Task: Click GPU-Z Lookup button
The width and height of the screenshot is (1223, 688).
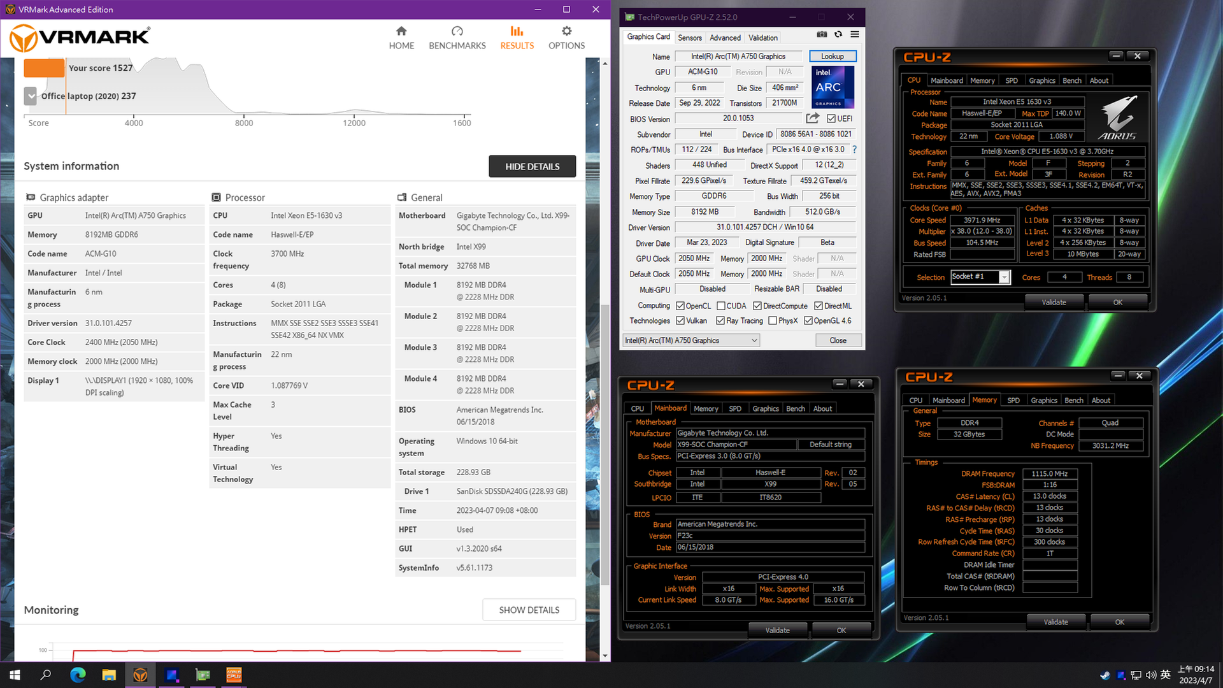Action: click(833, 57)
